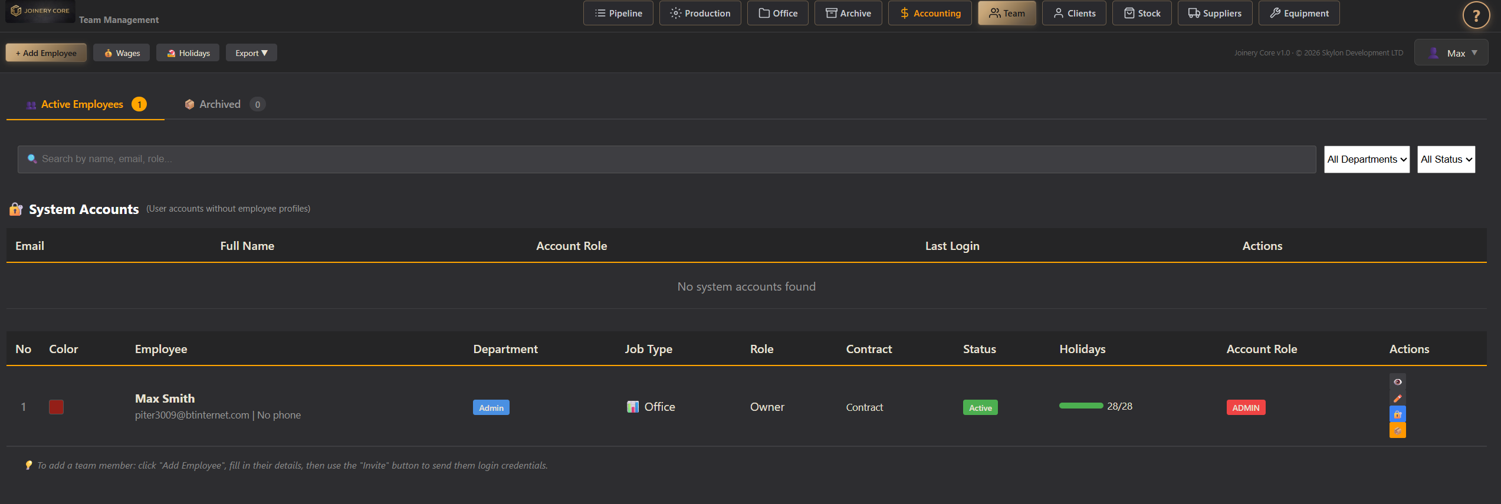Open the Accounting section in the navigation
This screenshot has height=504, width=1501.
(x=929, y=14)
